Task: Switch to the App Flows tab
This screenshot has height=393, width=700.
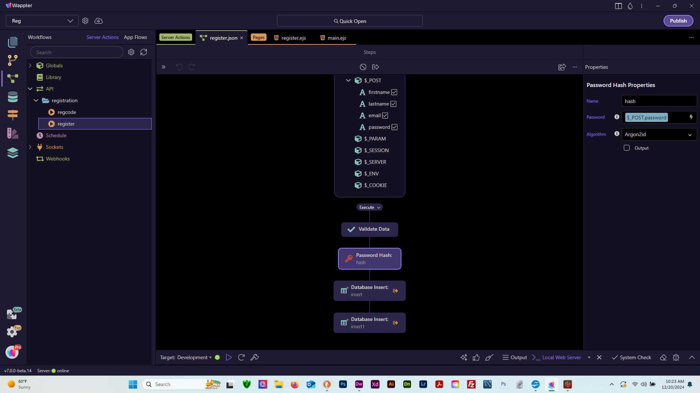Action: pos(135,37)
